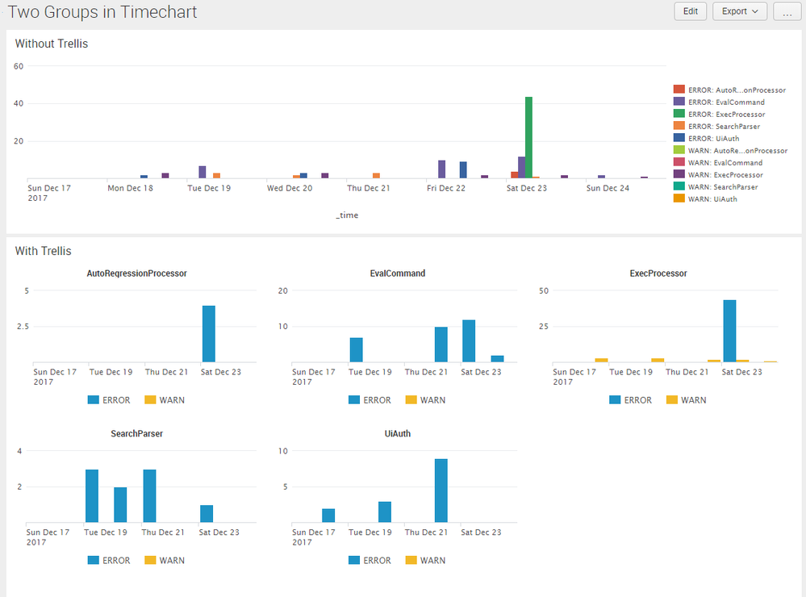Viewport: 806px width, 597px height.
Task: Click the tall green bar on Sat Dec 23
Action: coord(528,137)
